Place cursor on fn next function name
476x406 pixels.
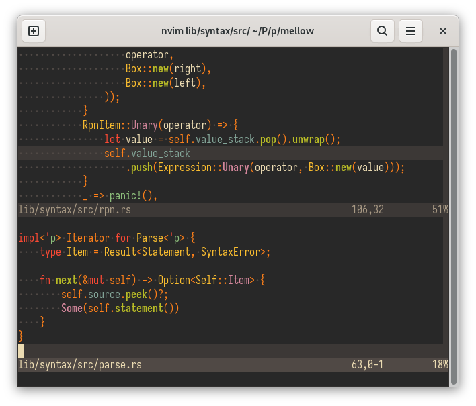[67, 280]
